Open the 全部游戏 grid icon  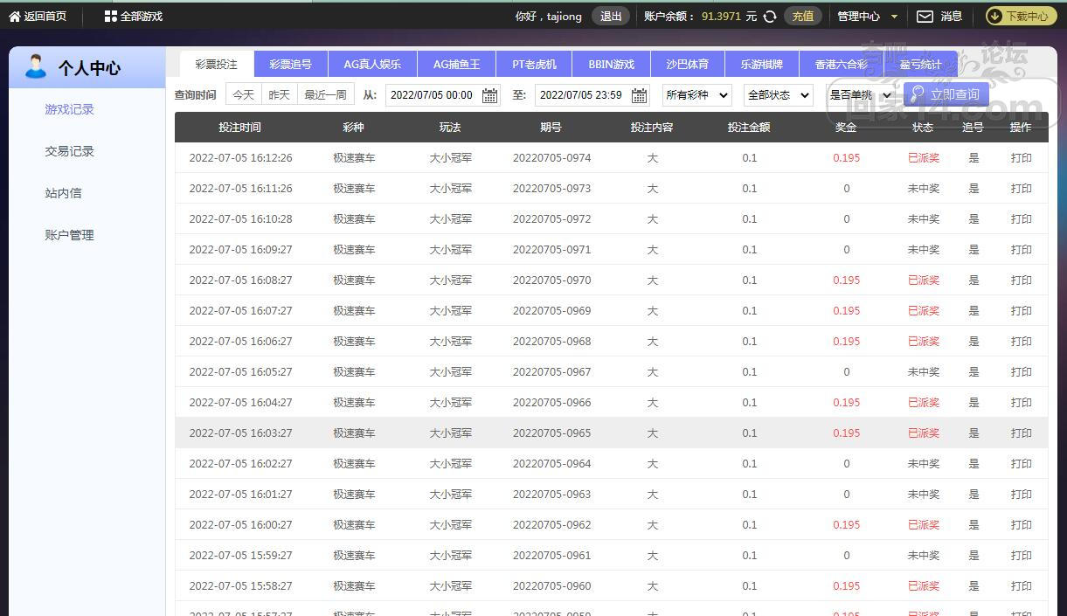click(x=110, y=16)
